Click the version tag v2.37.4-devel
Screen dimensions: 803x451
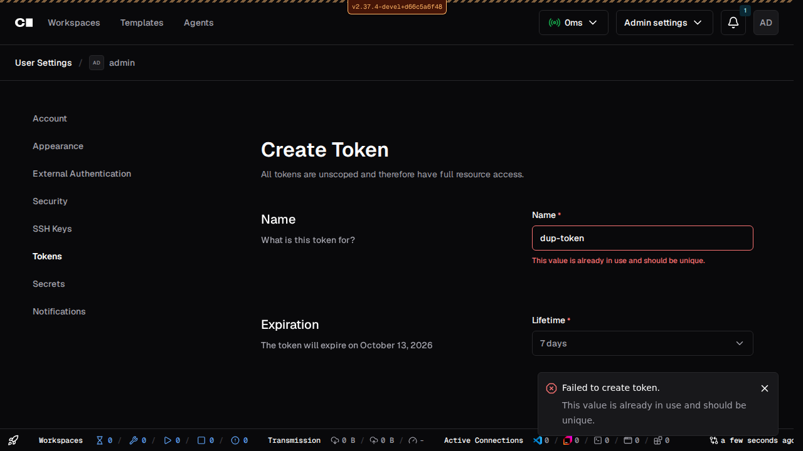click(397, 7)
